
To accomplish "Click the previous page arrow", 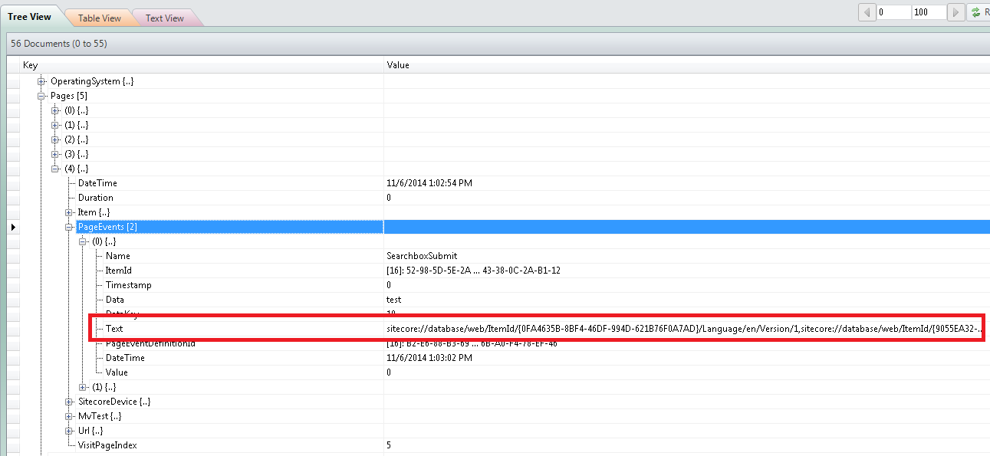I will pos(867,11).
